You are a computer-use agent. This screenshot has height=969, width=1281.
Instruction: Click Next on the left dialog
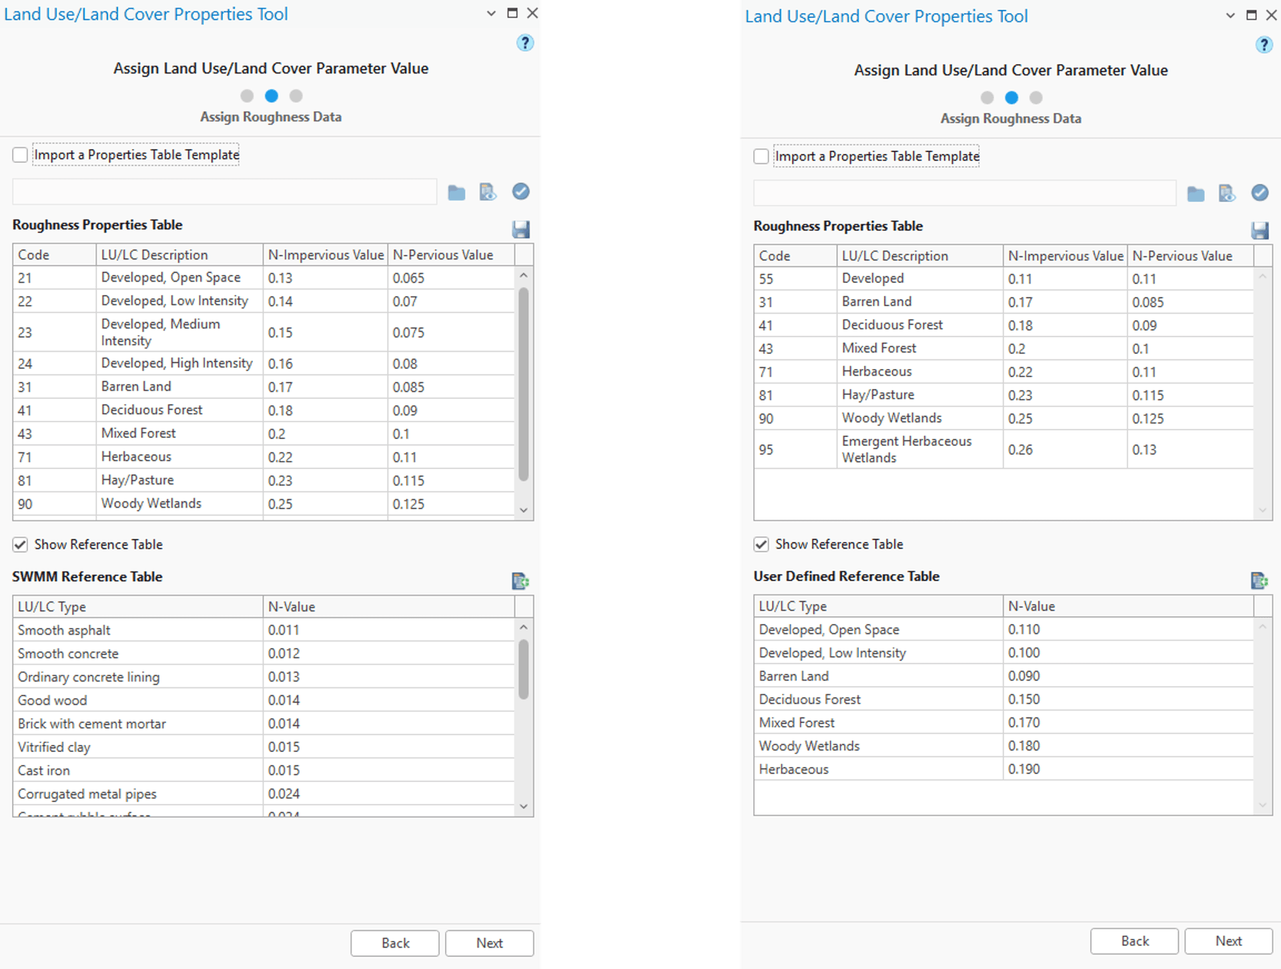(x=489, y=943)
